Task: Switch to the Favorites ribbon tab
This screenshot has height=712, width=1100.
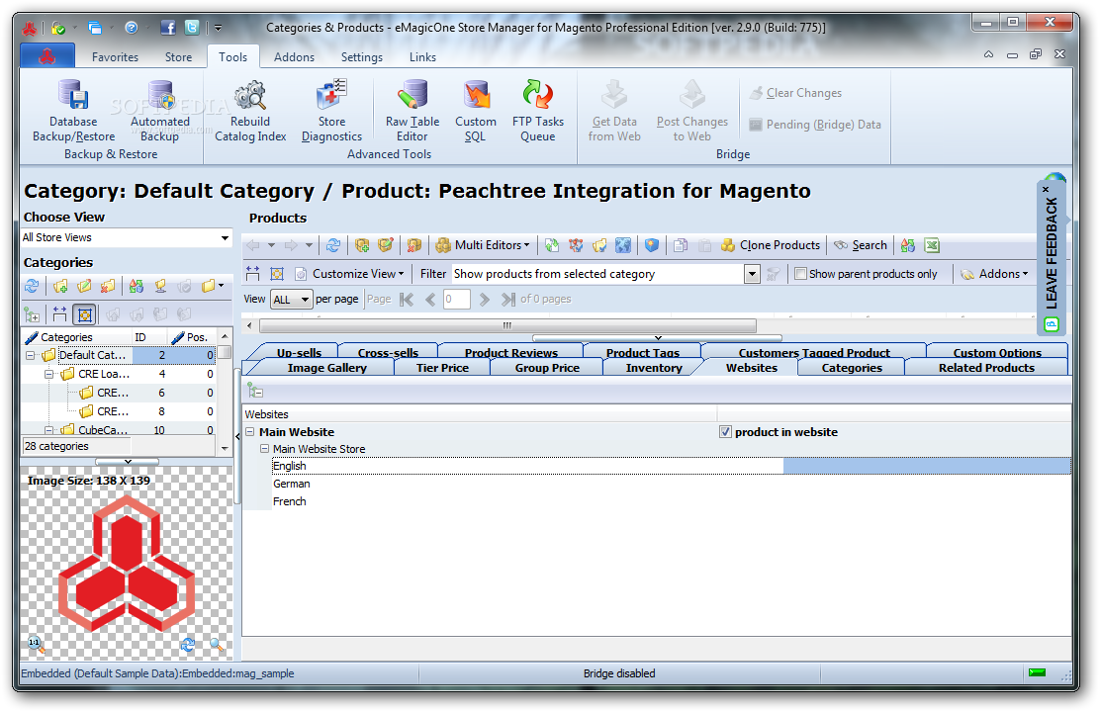Action: 115,56
